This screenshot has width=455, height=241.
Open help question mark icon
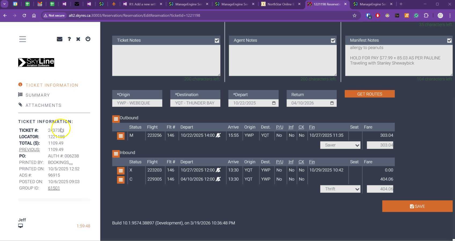coord(69,39)
